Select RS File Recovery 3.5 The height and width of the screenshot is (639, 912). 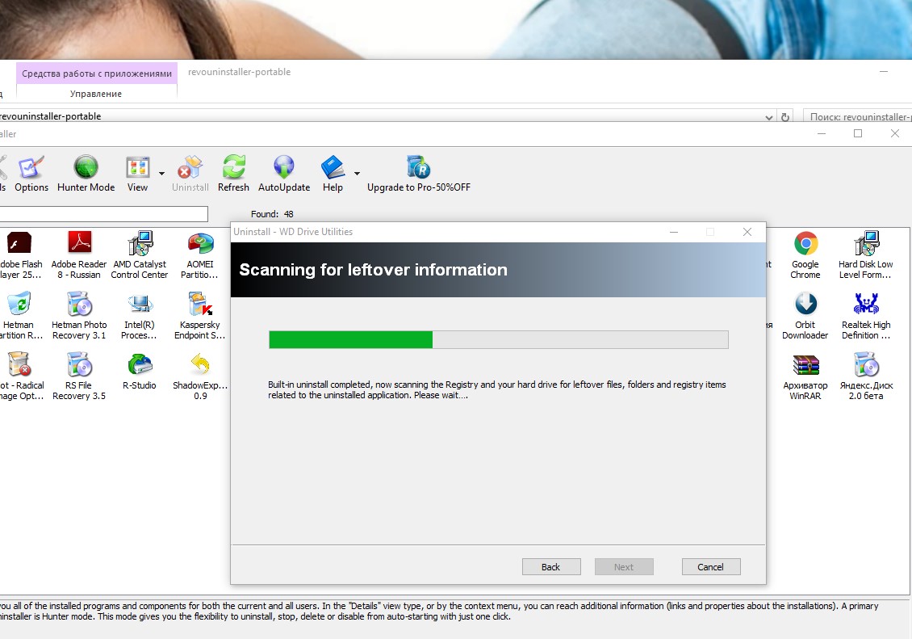coord(79,376)
